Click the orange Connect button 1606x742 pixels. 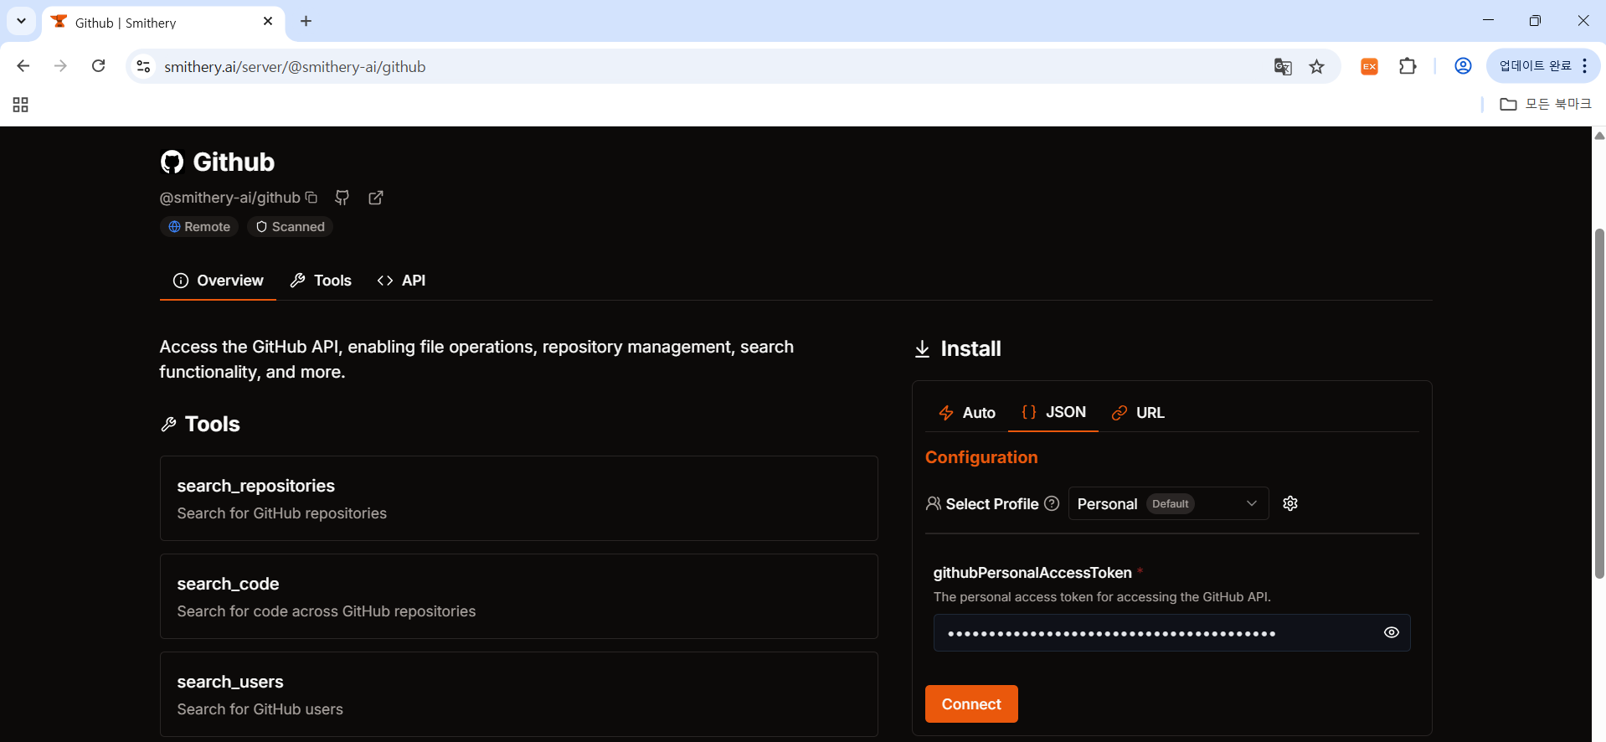tap(971, 704)
